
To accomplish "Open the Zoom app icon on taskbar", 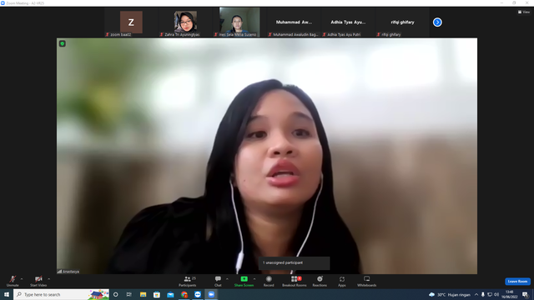I will pos(198,294).
